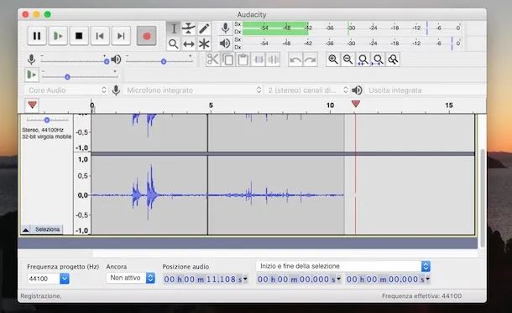
Task: Click the Silence audio icon
Action: pyautogui.click(x=273, y=59)
